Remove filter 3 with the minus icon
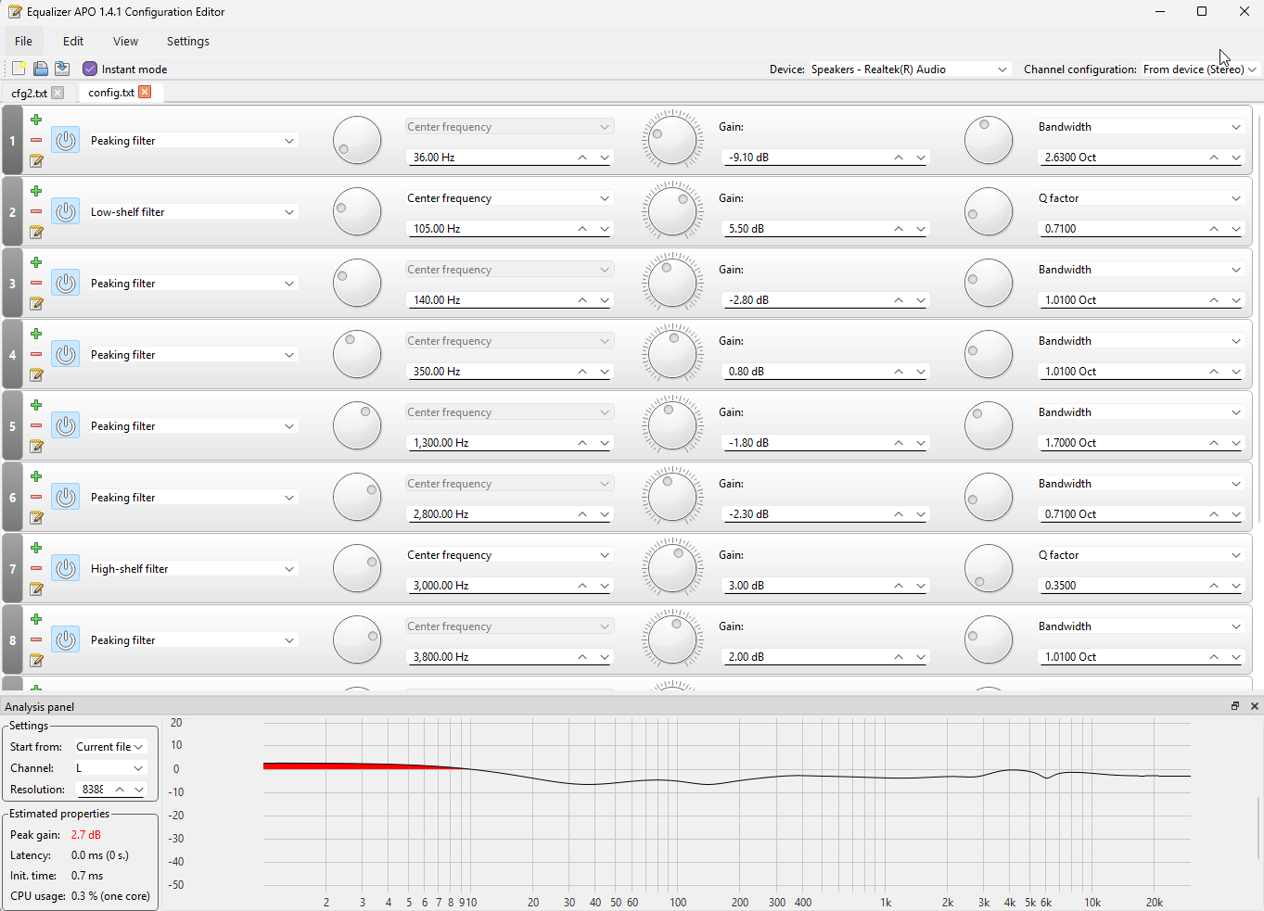The image size is (1264, 911). (x=36, y=283)
